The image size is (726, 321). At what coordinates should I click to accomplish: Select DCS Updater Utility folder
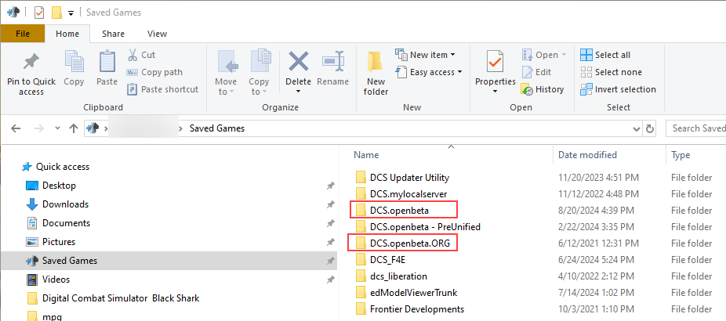click(403, 178)
